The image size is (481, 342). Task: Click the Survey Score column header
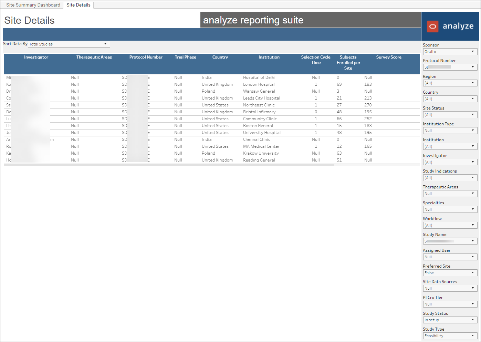pos(389,57)
